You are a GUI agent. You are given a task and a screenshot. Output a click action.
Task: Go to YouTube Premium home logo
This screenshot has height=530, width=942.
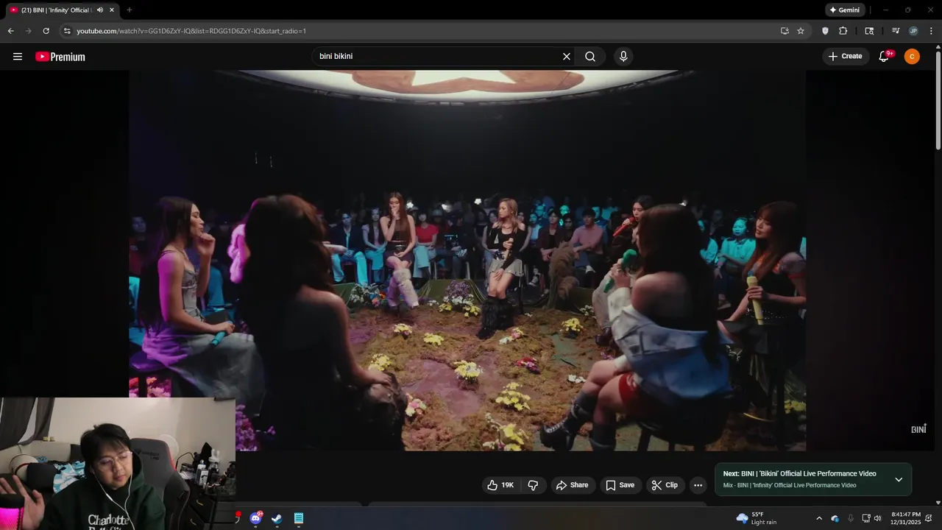pos(60,57)
